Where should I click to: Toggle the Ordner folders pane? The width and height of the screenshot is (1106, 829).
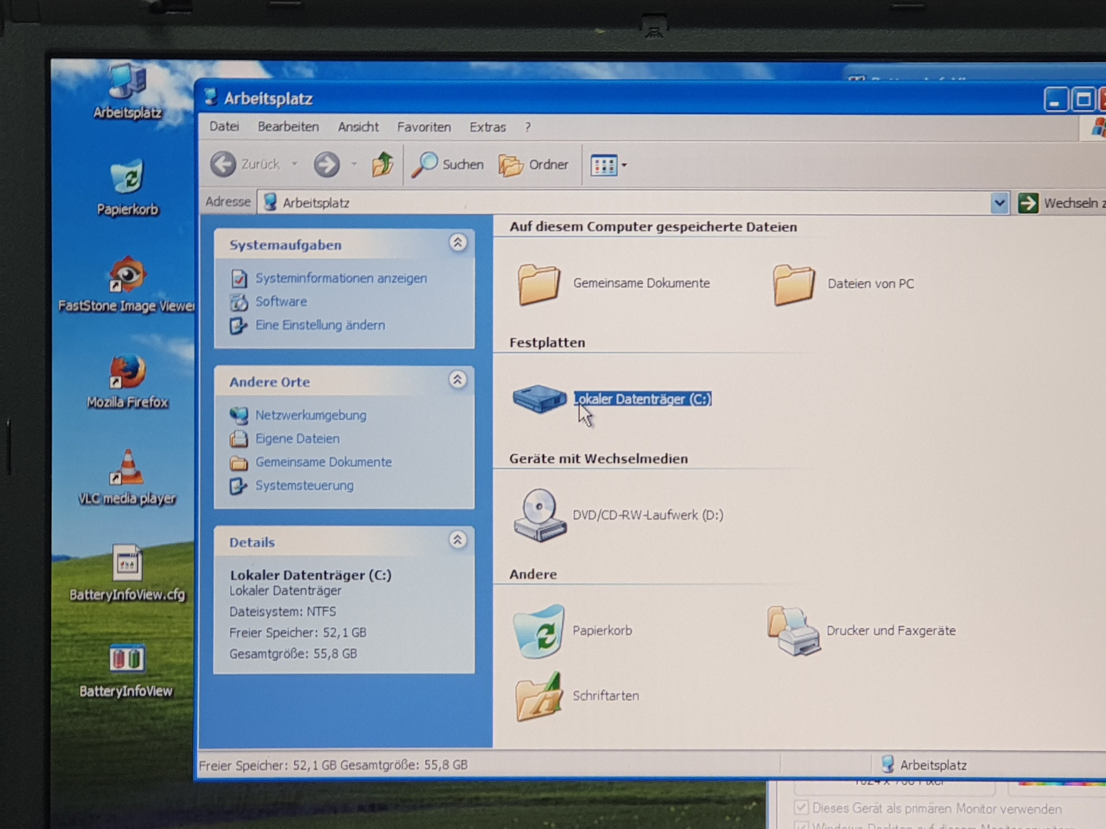534,165
